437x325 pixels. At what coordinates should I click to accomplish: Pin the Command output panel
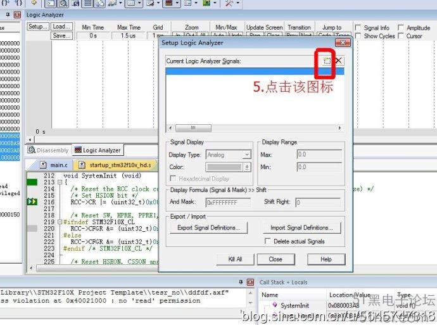(x=241, y=282)
